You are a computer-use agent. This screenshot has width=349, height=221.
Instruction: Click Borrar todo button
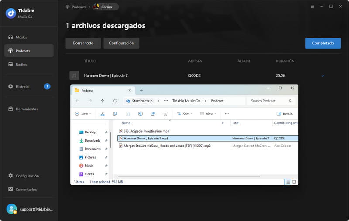click(83, 43)
